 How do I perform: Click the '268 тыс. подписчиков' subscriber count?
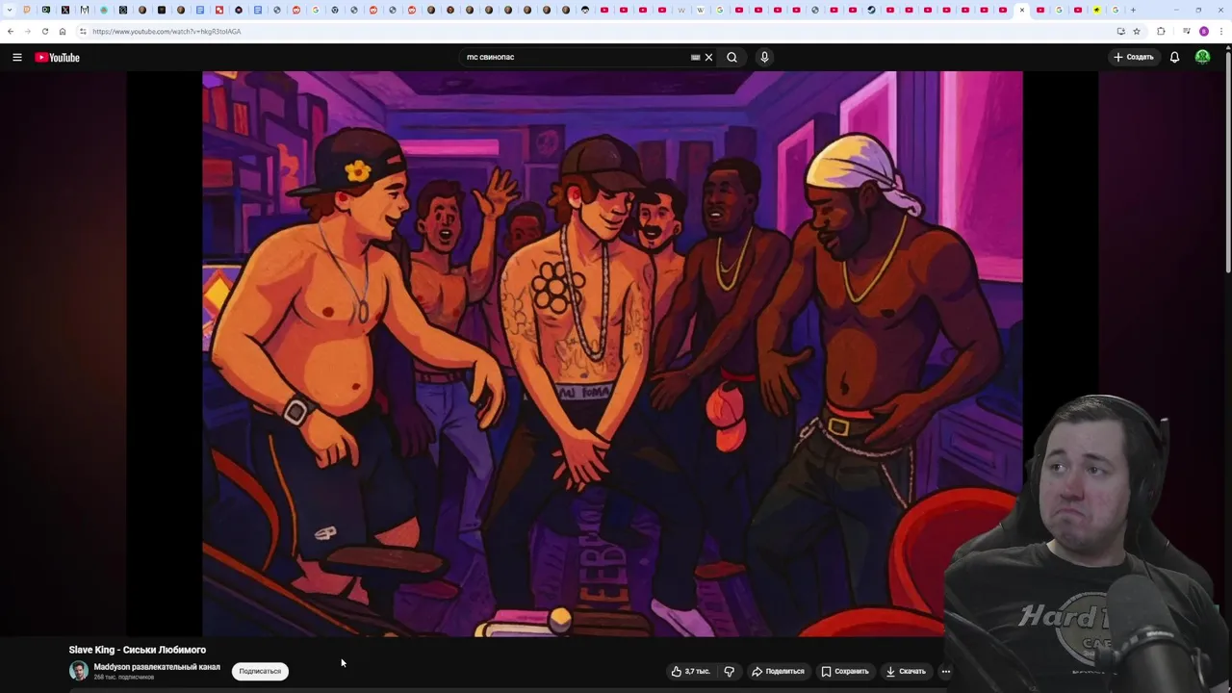click(123, 678)
